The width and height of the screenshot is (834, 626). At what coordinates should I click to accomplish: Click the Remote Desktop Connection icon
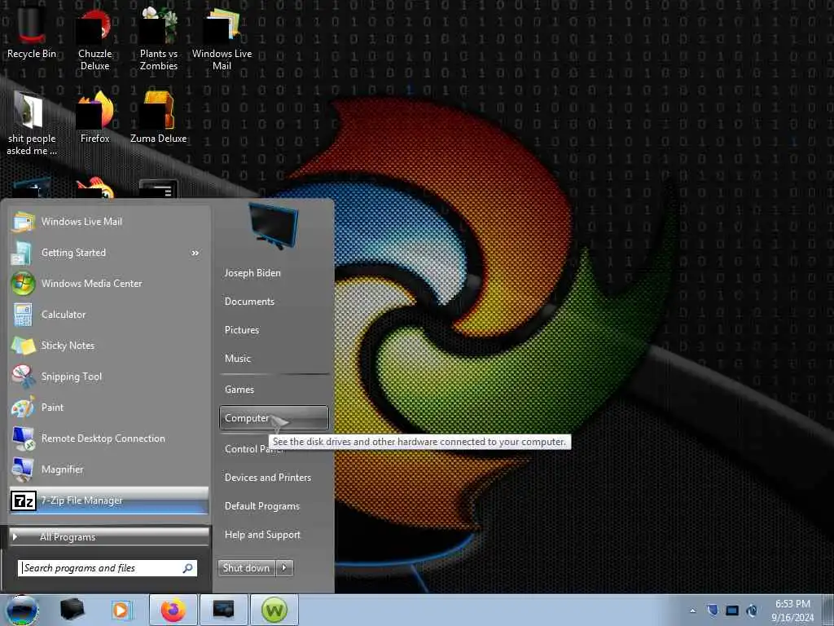(24, 439)
